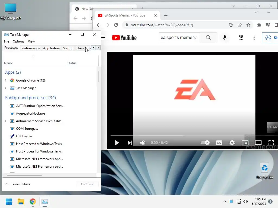Mute the YouTube player volume
The image size is (278, 208).
point(143,143)
